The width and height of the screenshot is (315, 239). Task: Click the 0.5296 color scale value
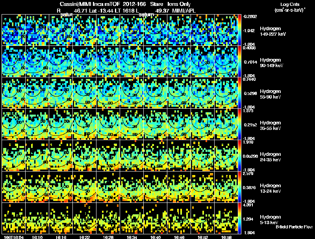(250, 93)
